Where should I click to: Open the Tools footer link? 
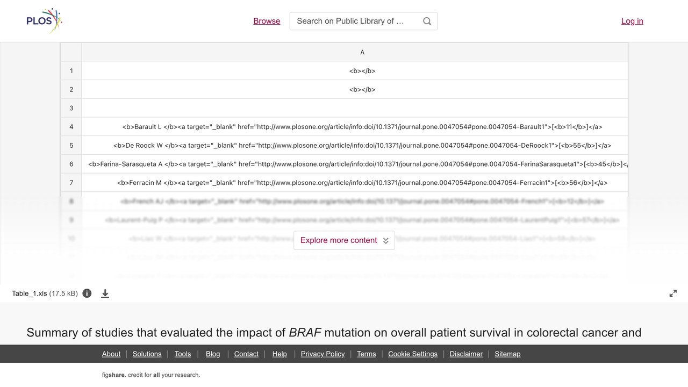183,354
